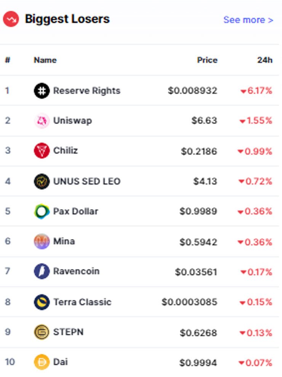282x377 pixels.
Task: Select the Dai orange coin icon
Action: click(x=42, y=362)
